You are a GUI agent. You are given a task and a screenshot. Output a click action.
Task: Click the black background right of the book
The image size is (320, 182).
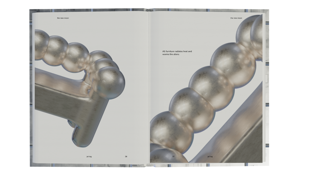coord(294,90)
